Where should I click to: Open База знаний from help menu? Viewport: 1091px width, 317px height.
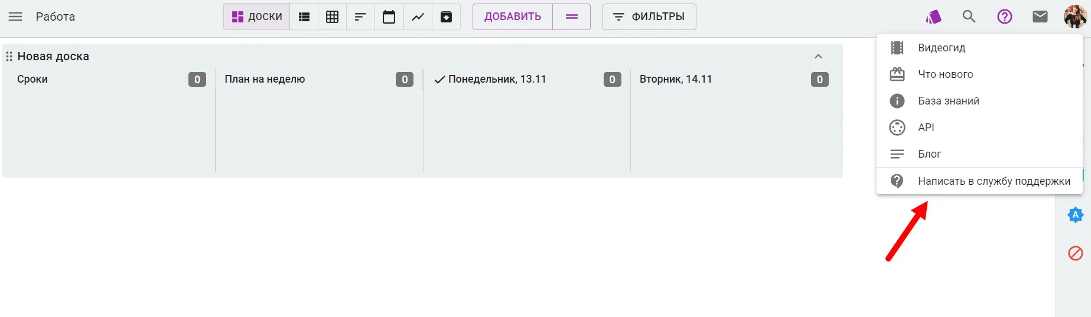979,101
